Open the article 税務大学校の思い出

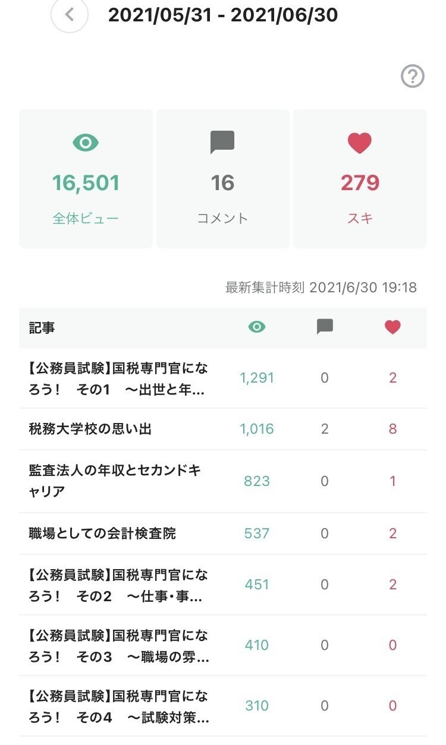pyautogui.click(x=92, y=429)
